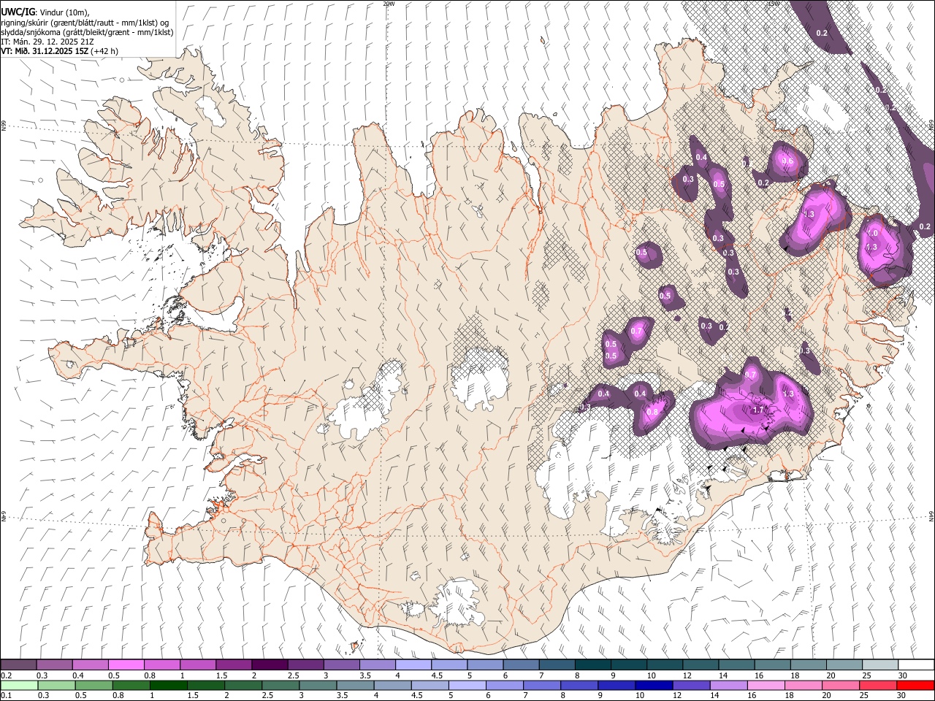Select the darkest green 1 swatch, lower row

[x=168, y=685]
